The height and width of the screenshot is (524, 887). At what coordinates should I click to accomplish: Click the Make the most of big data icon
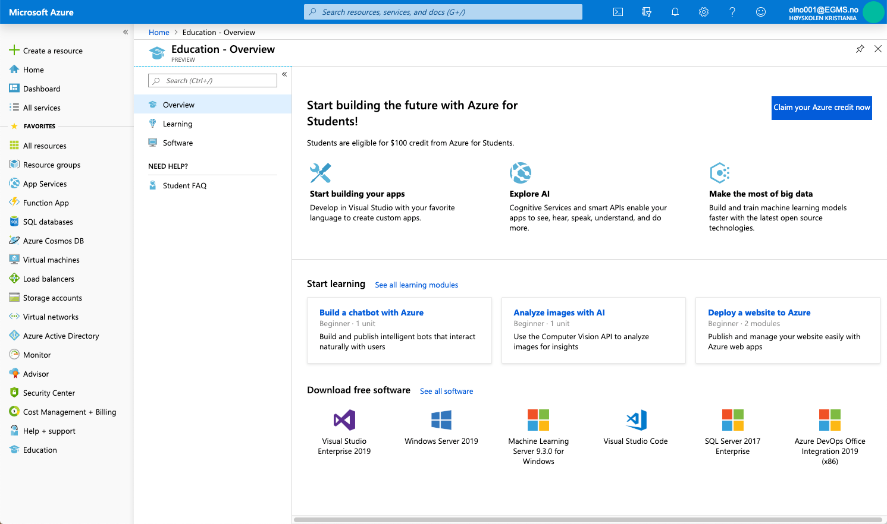(720, 173)
